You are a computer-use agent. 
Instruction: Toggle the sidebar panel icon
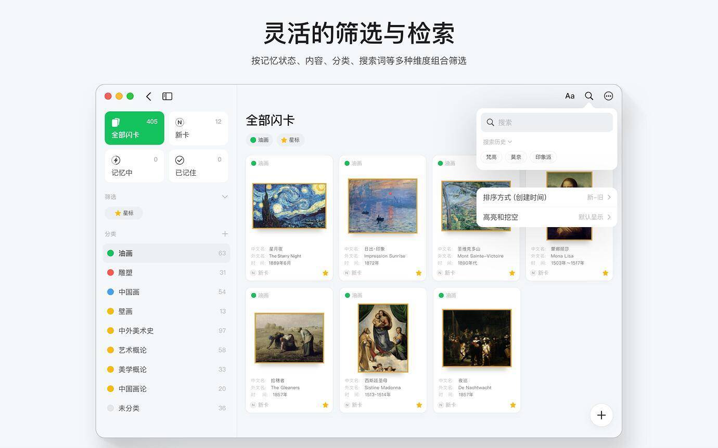coord(167,96)
